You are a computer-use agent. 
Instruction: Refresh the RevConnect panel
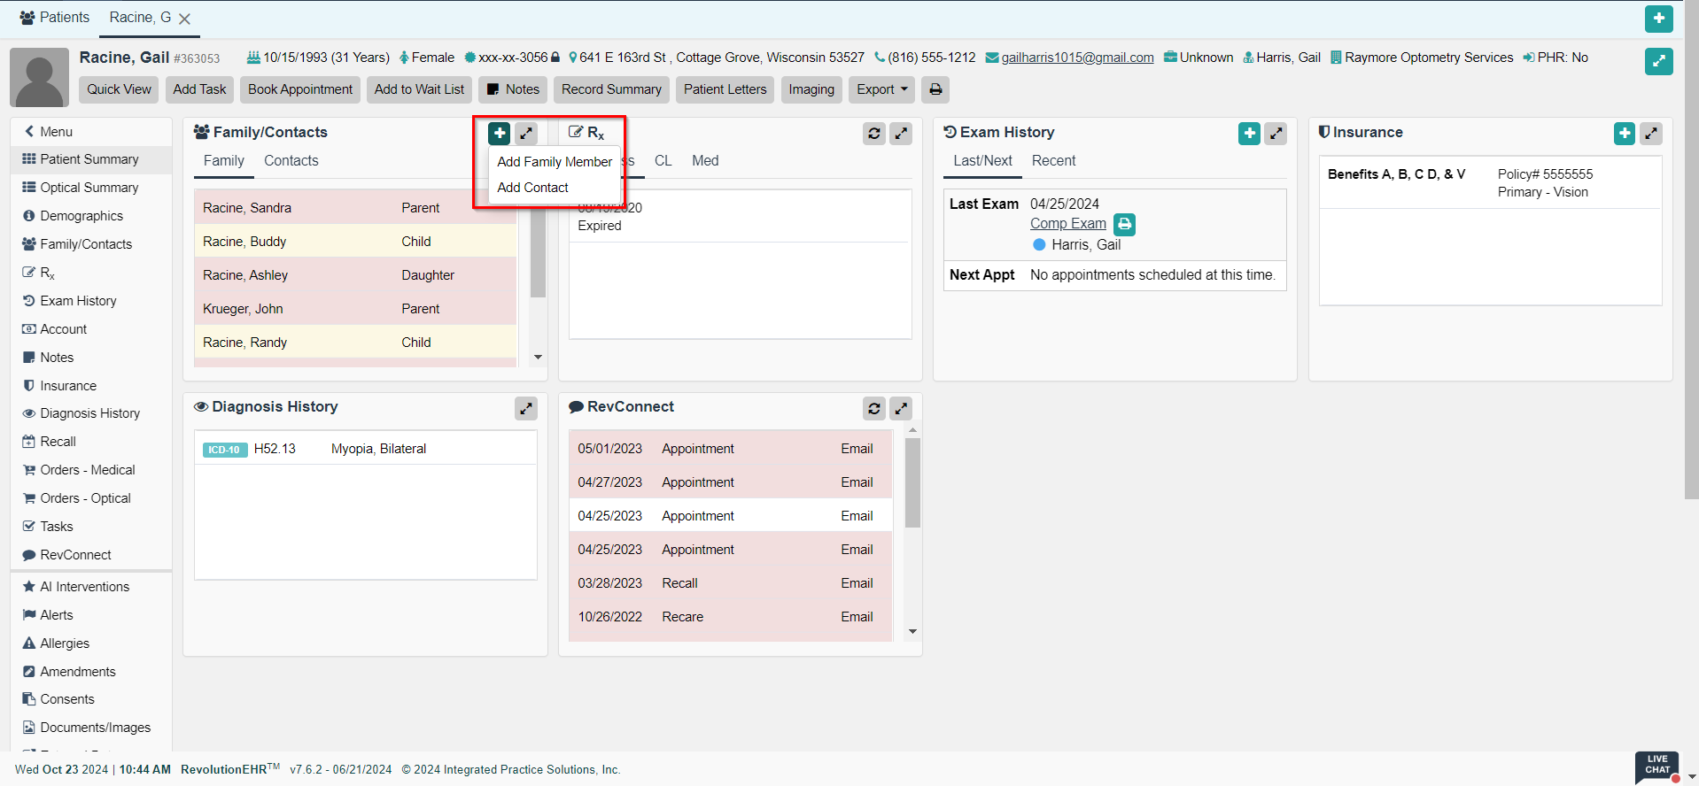(873, 408)
